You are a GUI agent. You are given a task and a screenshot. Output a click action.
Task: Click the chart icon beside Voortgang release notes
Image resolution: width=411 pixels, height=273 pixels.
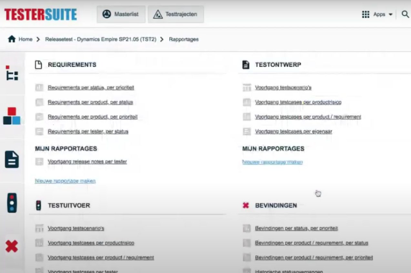39,162
